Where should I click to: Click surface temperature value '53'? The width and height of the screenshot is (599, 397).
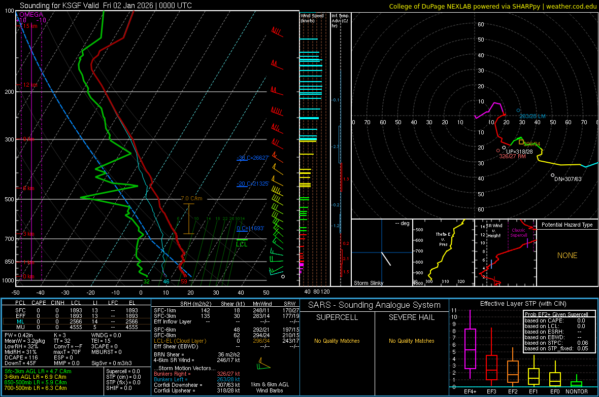tap(184, 282)
